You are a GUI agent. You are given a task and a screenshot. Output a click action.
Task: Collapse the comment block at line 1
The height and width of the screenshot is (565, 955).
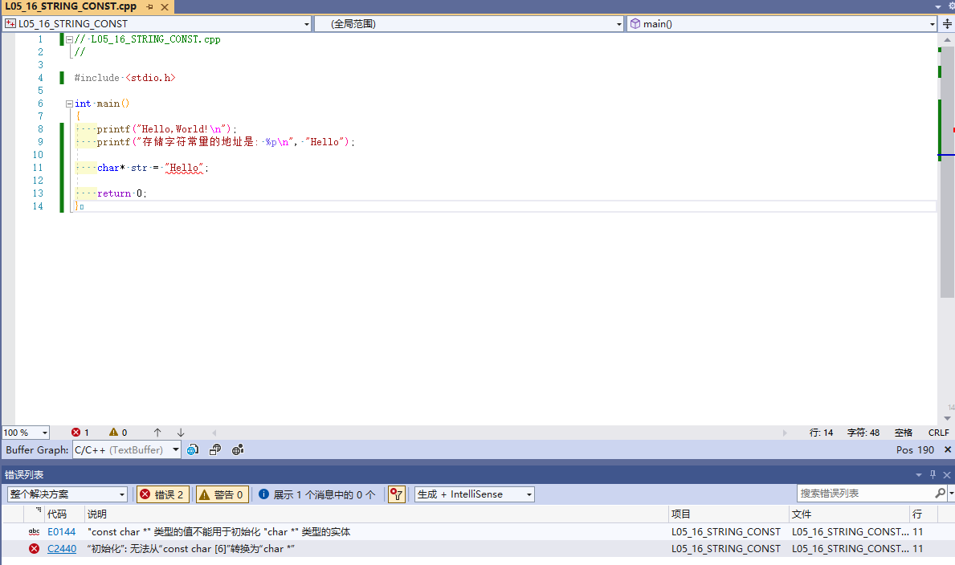(x=69, y=39)
